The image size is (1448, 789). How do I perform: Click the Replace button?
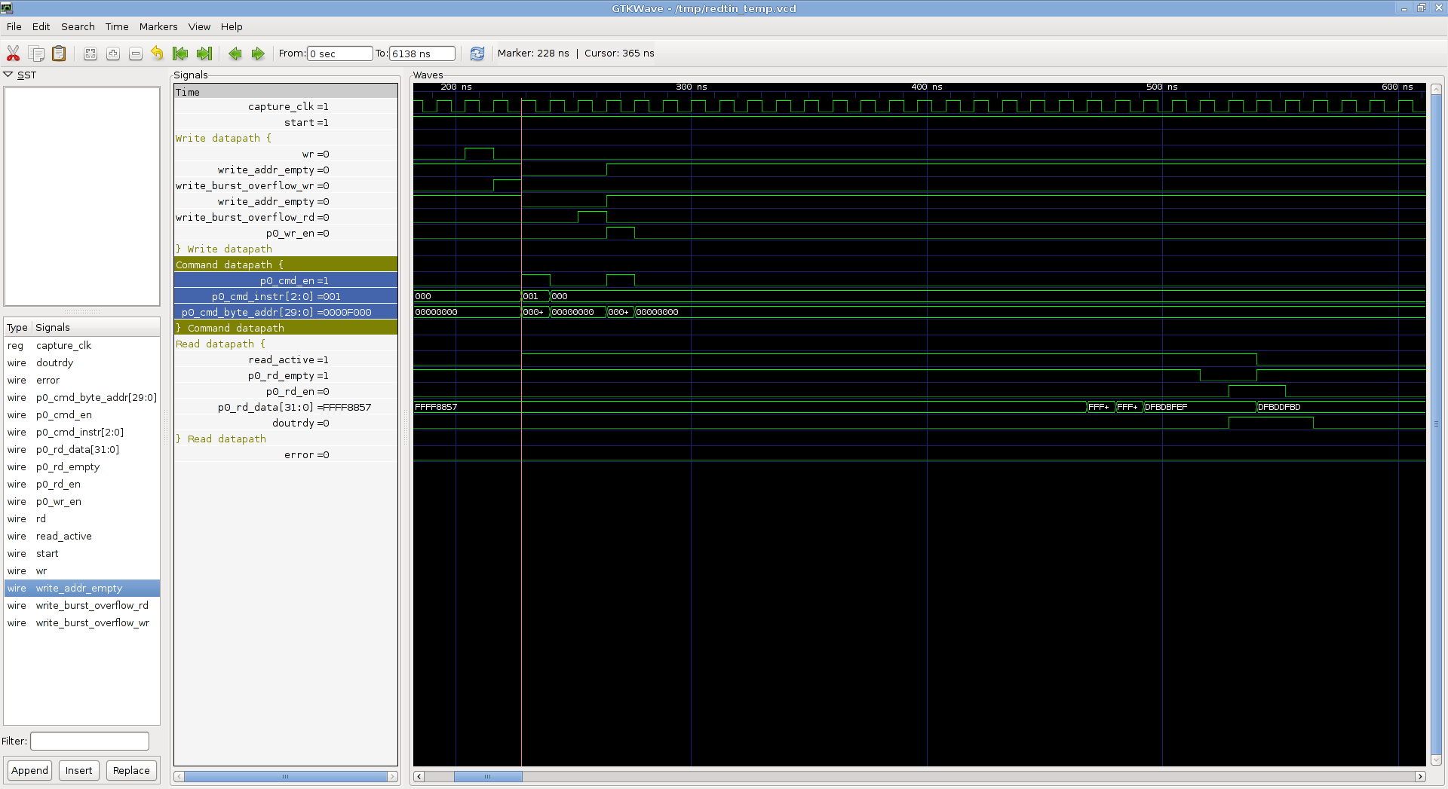pyautogui.click(x=131, y=770)
